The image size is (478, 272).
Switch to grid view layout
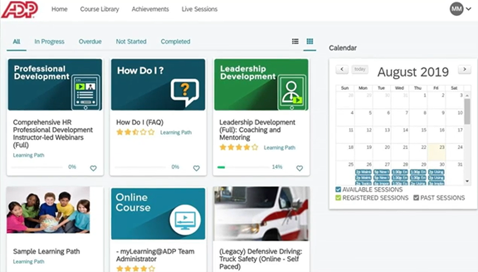tap(310, 42)
